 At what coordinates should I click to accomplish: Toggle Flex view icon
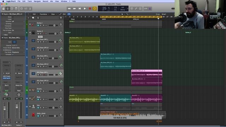click(64, 14)
